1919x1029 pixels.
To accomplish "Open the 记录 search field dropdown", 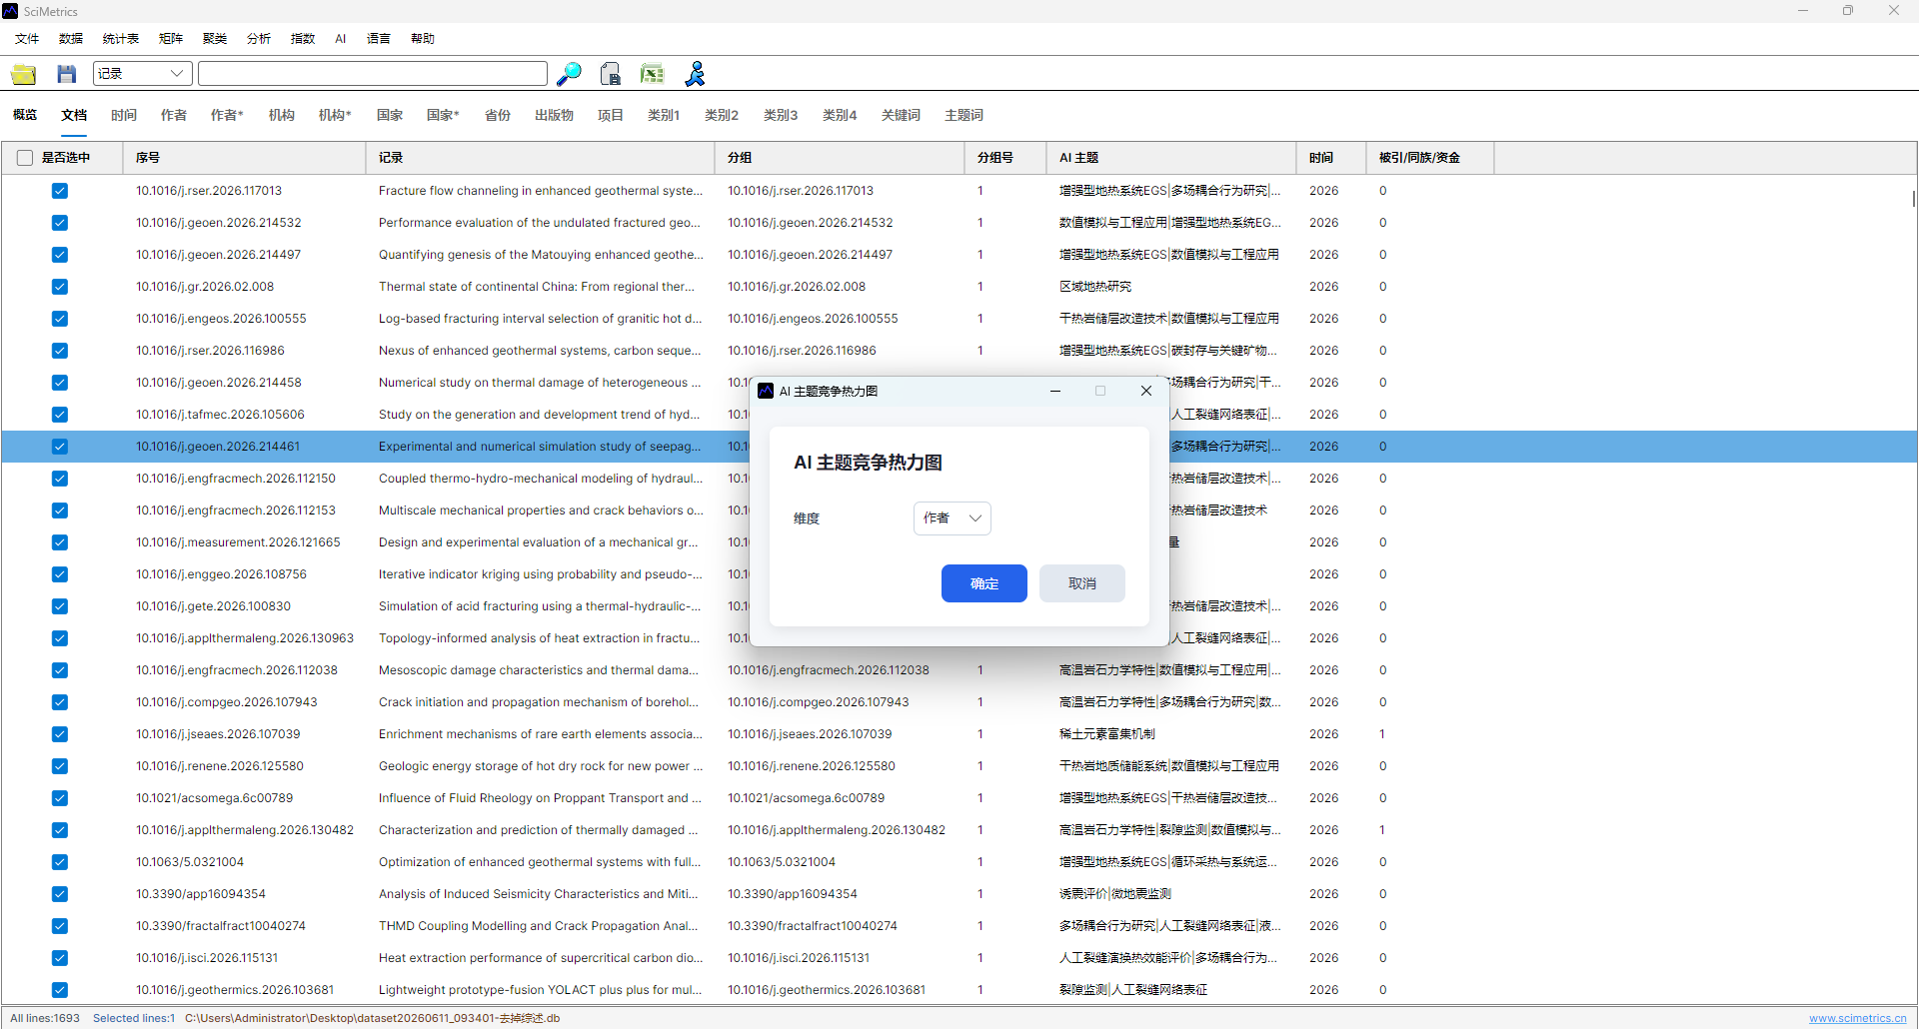I will (x=142, y=74).
